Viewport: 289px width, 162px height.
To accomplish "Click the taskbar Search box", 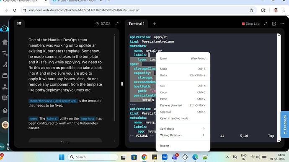I will point(93,157).
